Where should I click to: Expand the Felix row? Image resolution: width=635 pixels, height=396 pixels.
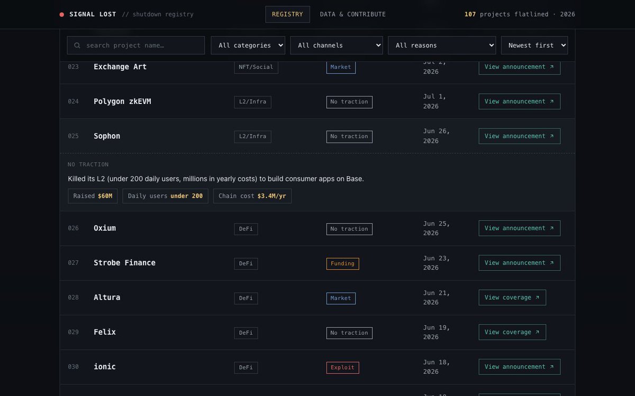[x=317, y=333]
